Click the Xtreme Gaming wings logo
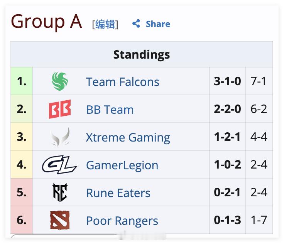Viewport: 284px width, 243px height. pyautogui.click(x=60, y=137)
